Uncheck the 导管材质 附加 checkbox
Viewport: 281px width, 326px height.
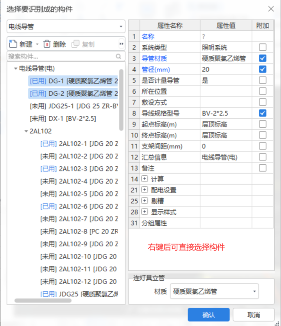[x=263, y=59]
